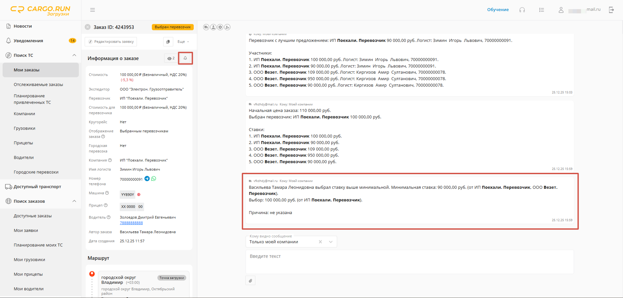Viewport: 623px width, 298px height.
Task: Click the CARGO.RUN logo
Action: tap(40, 11)
